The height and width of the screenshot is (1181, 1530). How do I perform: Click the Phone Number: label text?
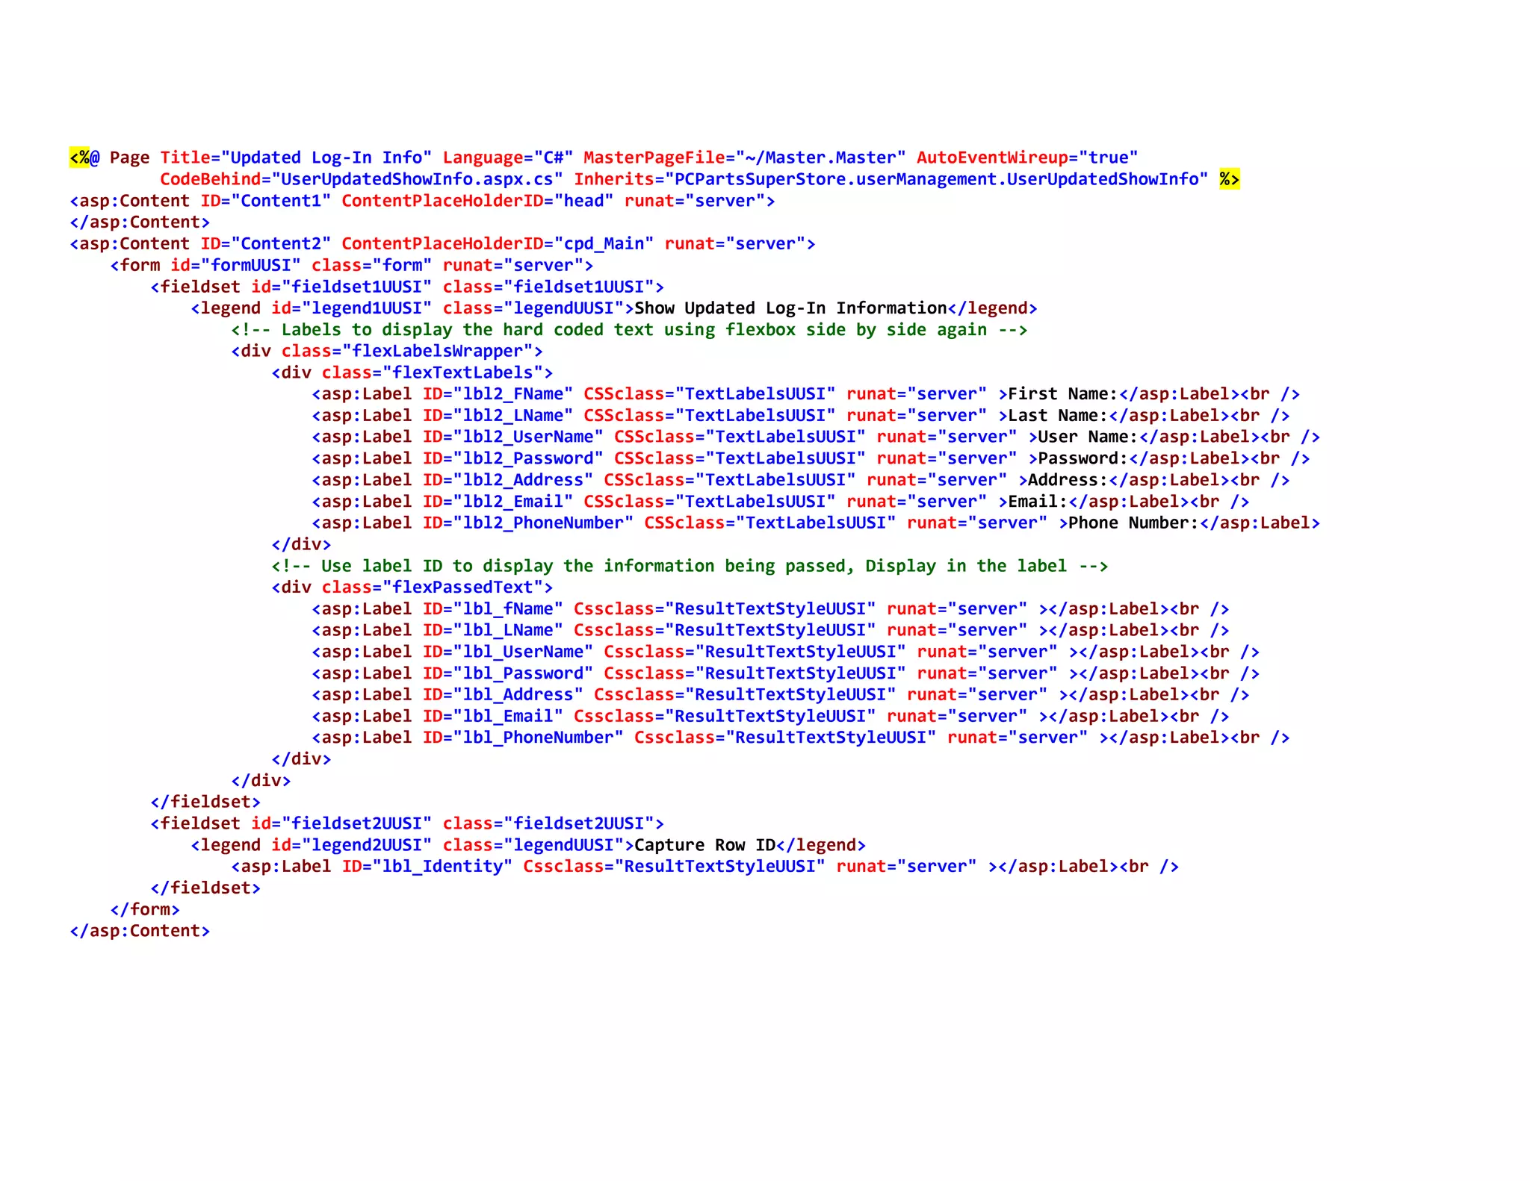coord(1133,523)
